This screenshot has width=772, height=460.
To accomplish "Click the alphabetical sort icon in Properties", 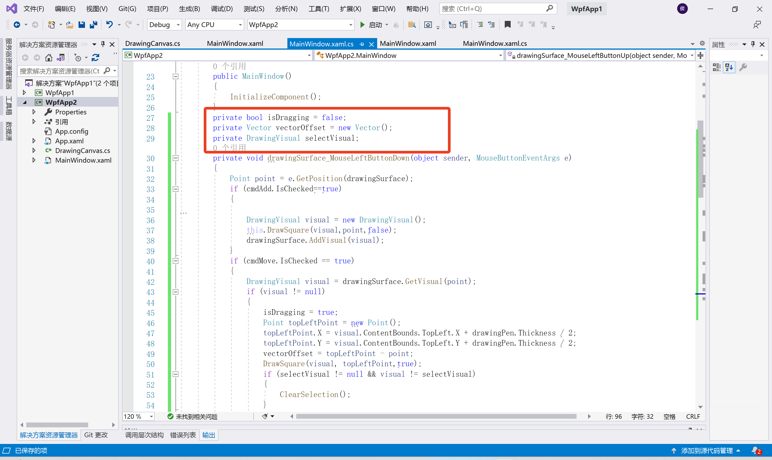I will click(x=729, y=67).
